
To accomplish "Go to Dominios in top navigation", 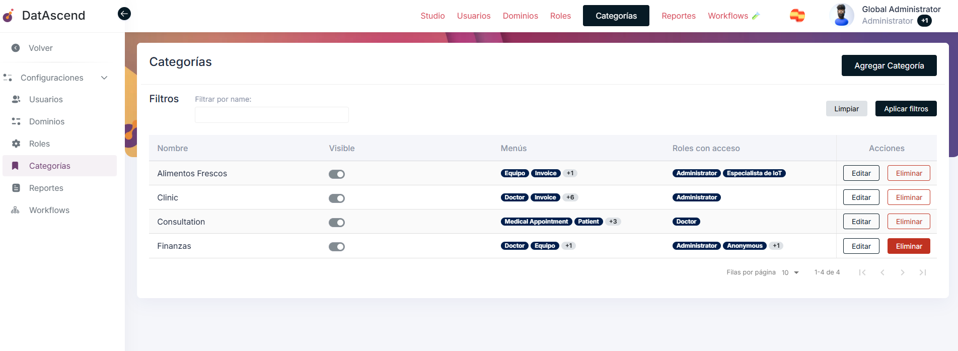I will pos(520,16).
